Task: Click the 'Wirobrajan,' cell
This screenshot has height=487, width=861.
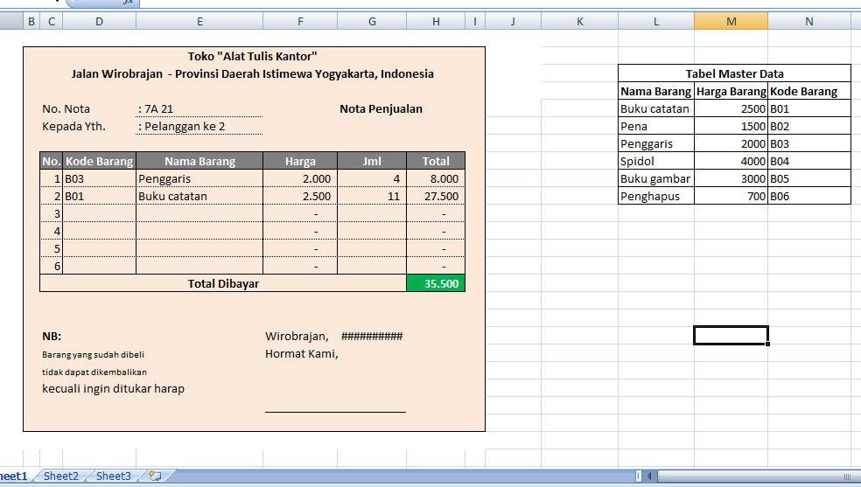Action: coord(297,337)
